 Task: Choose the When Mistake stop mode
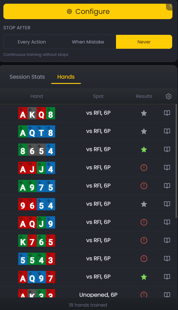[88, 42]
